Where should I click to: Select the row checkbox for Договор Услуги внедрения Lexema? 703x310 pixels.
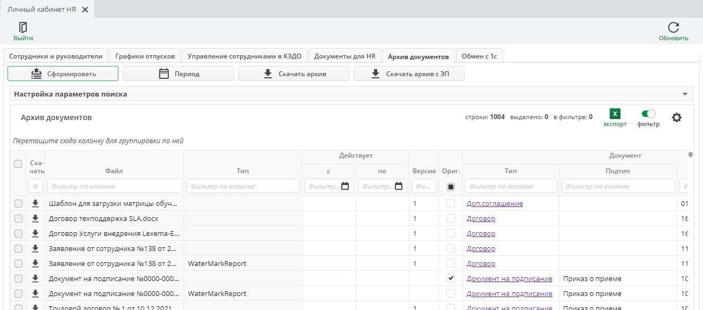coord(18,233)
